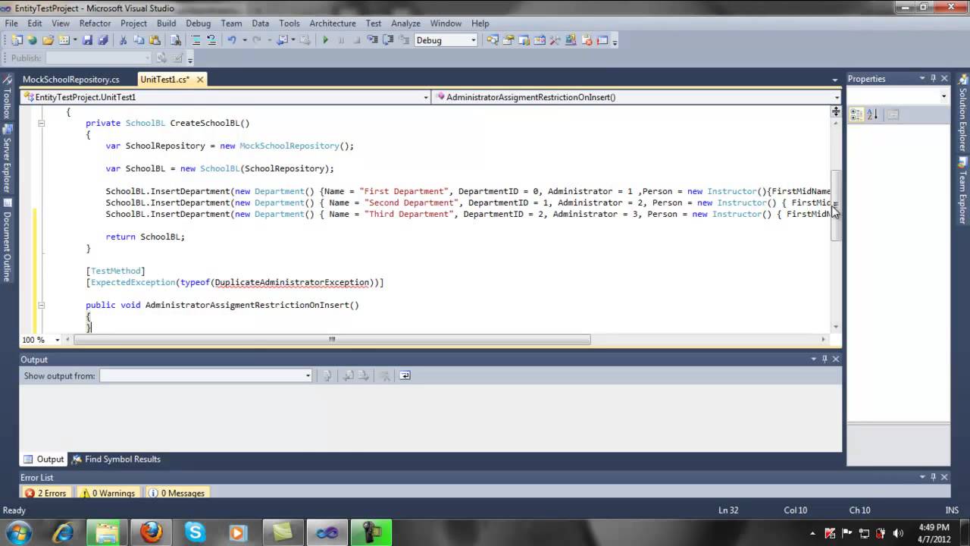
Task: Toggle the 0 Messages filter
Action: (177, 493)
